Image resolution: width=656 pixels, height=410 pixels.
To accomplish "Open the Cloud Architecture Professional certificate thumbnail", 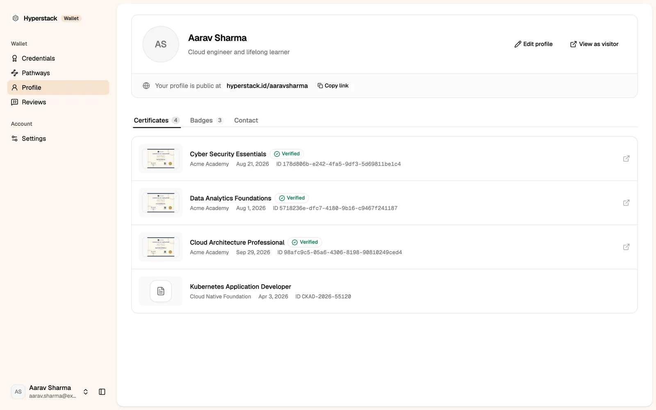I will 161,247.
